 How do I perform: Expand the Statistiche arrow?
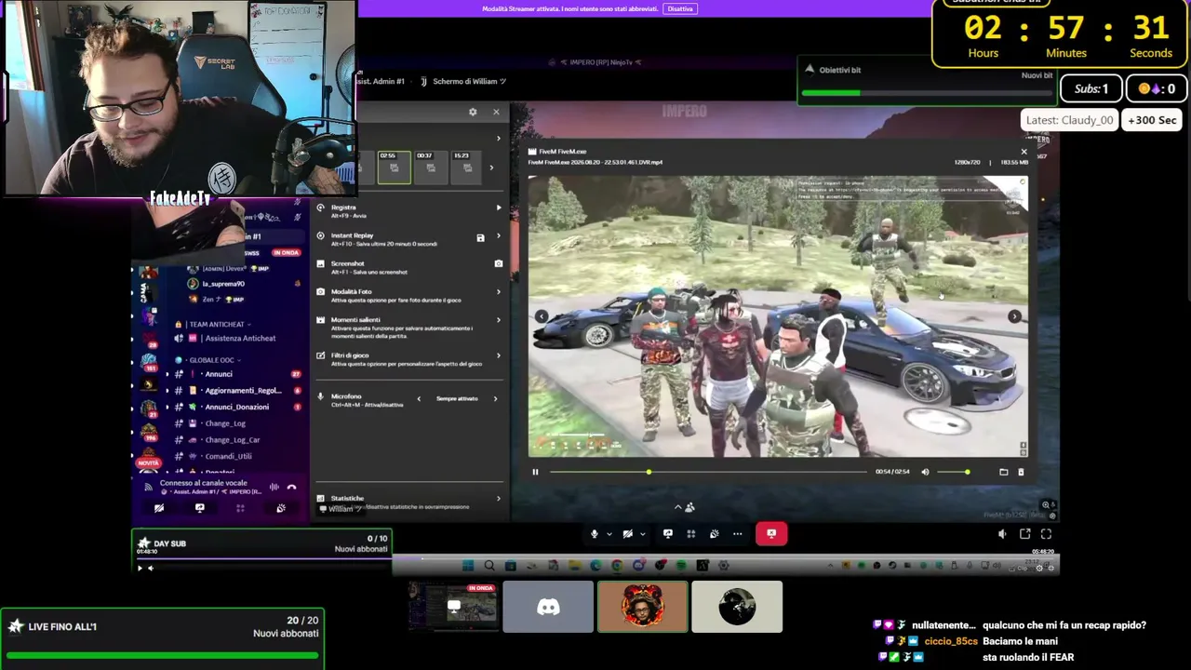(x=499, y=499)
